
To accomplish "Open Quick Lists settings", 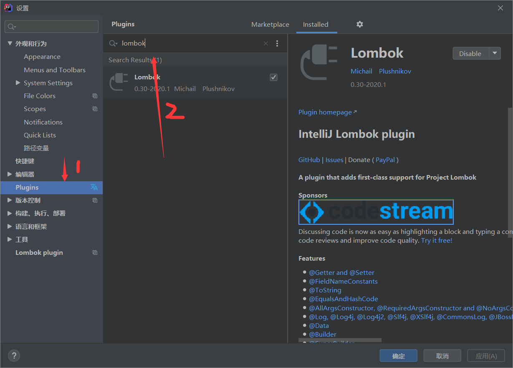I will [40, 135].
